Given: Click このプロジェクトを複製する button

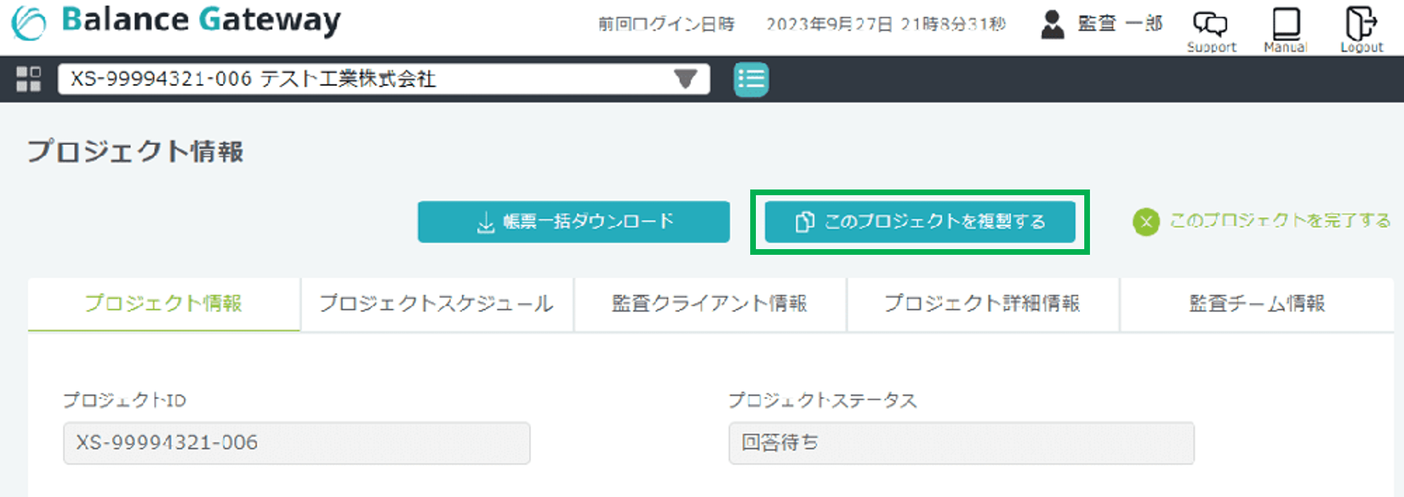Looking at the screenshot, I should (920, 222).
